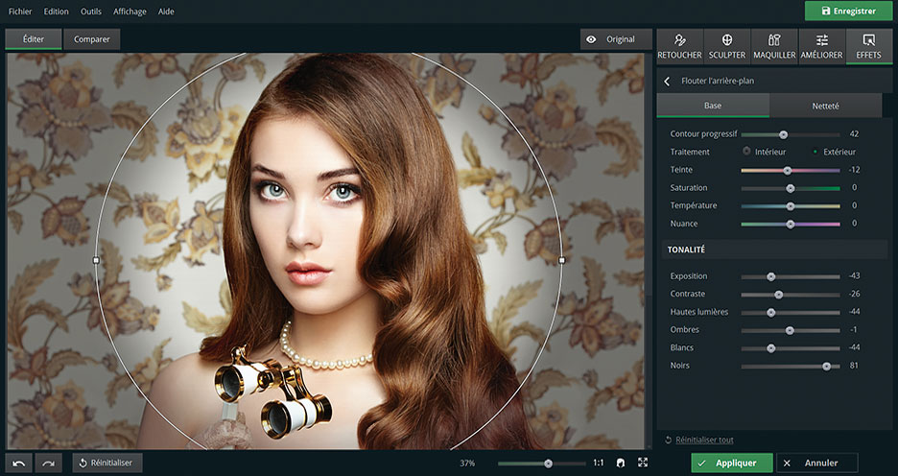Image resolution: width=898 pixels, height=476 pixels.
Task: Select the Extérieur radio option
Action: point(816,152)
